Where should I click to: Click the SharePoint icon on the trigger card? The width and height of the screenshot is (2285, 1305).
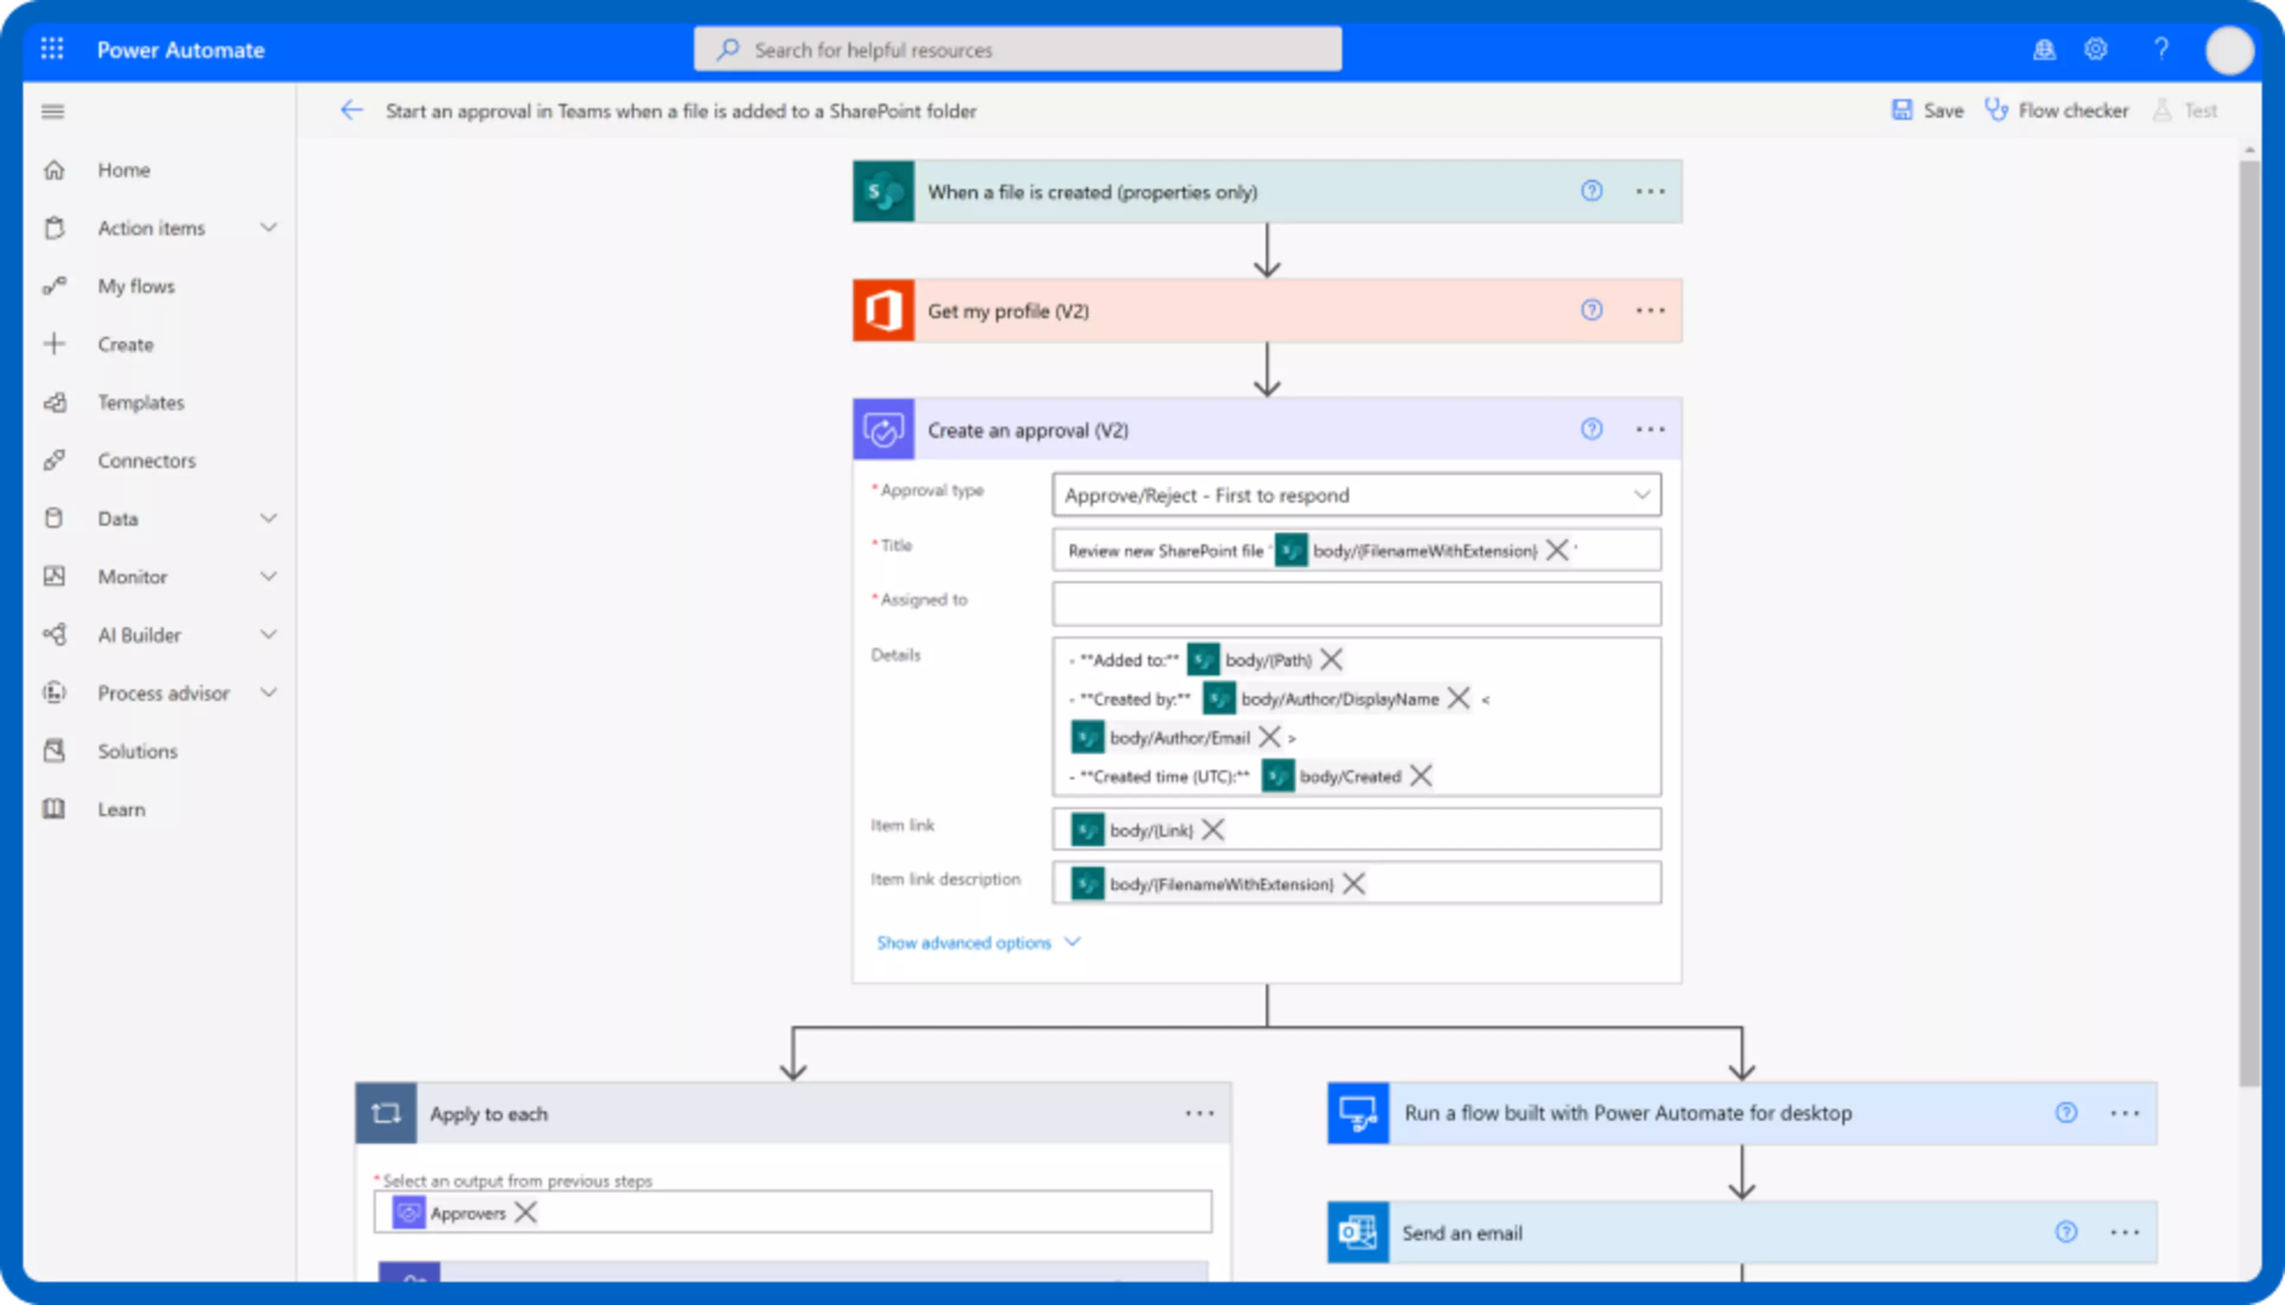point(884,191)
